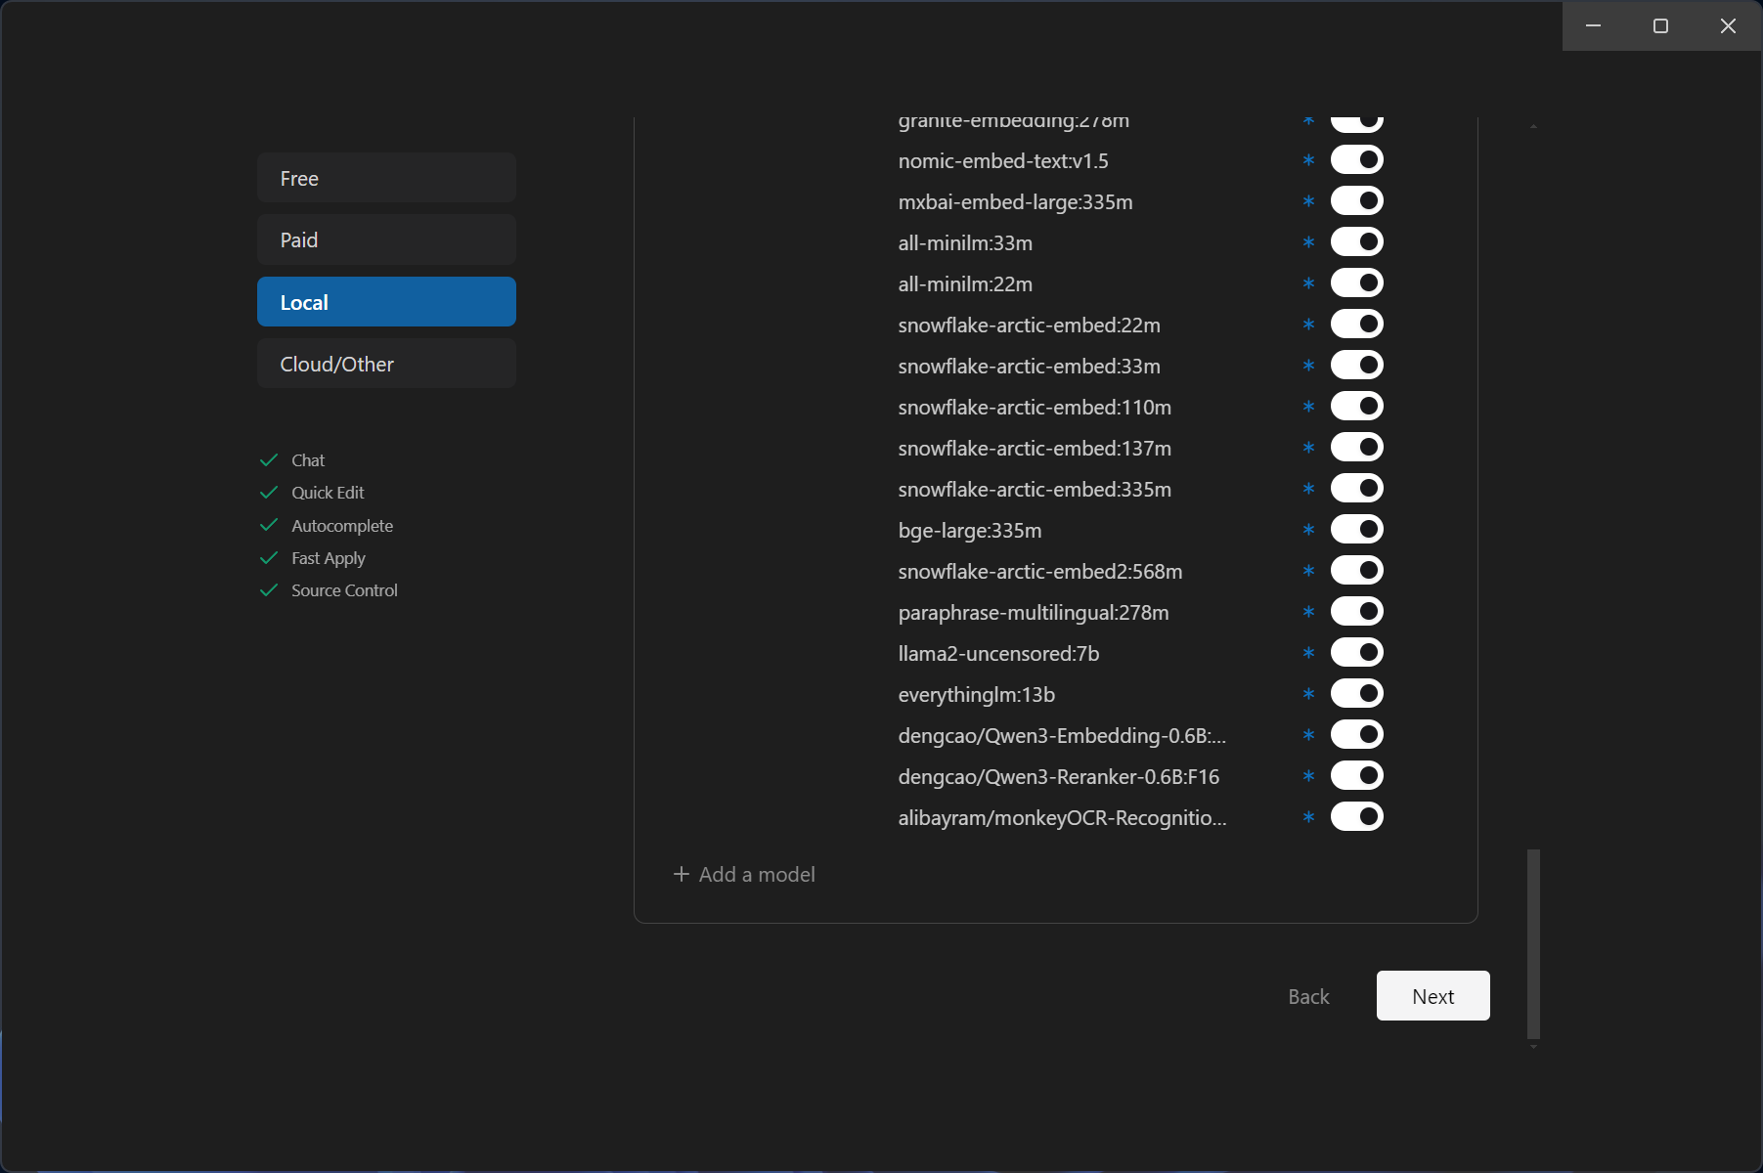Toggle dengcao/Qwen3-Embedding-0.6B switch
This screenshot has width=1763, height=1173.
coord(1357,734)
